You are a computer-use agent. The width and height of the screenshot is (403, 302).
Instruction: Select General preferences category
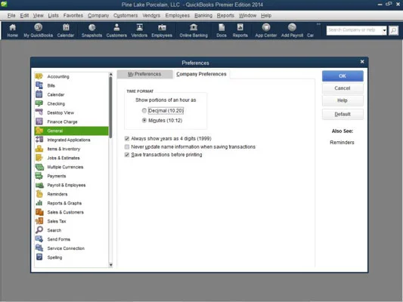pyautogui.click(x=71, y=131)
